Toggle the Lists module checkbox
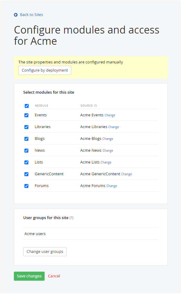 point(27,162)
